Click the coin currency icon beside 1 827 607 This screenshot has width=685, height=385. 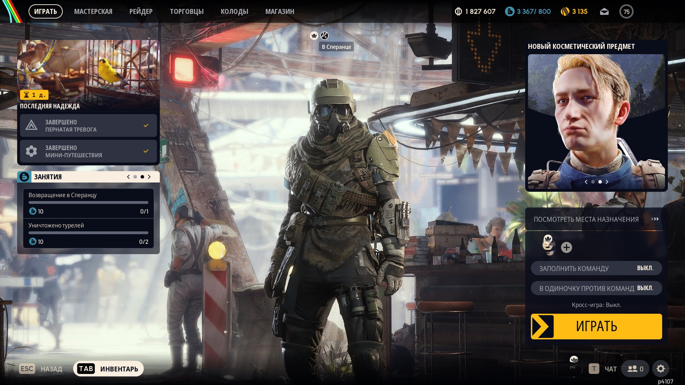pos(458,11)
